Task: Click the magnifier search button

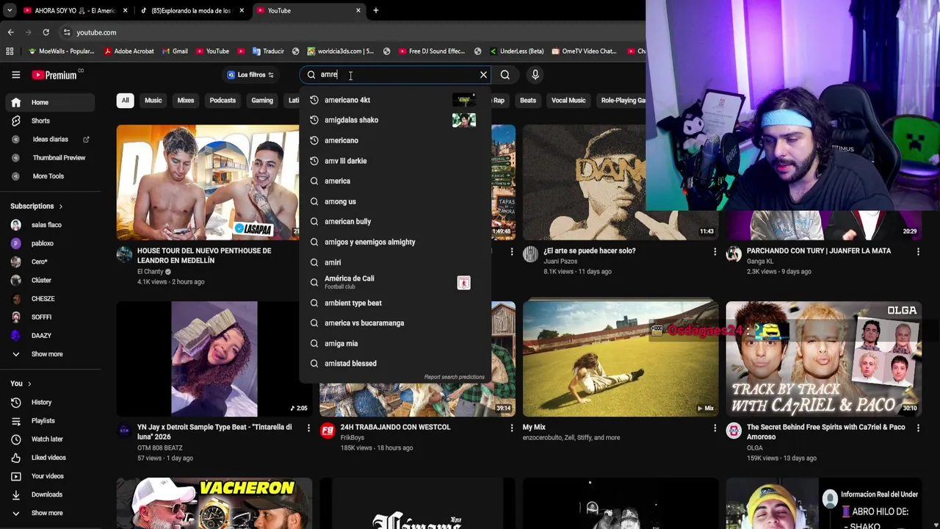Action: click(x=505, y=74)
